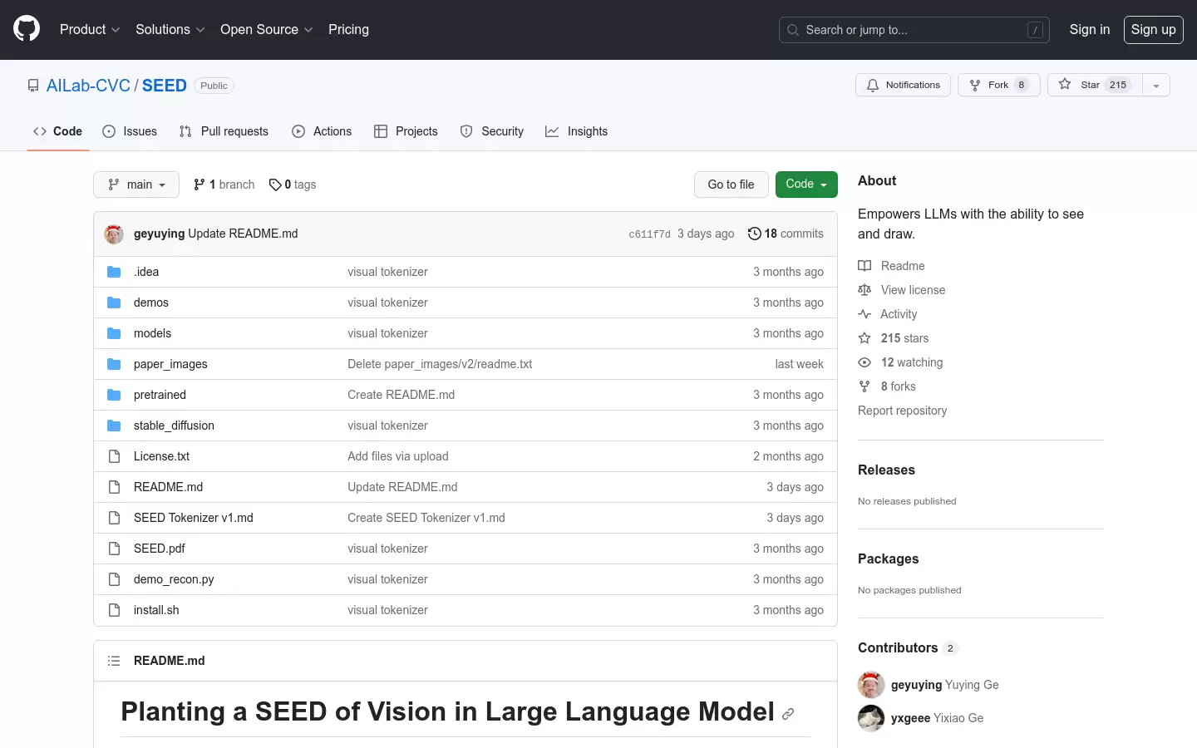Image resolution: width=1197 pixels, height=748 pixels.
Task: Click View license in About
Action: tap(902, 290)
